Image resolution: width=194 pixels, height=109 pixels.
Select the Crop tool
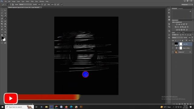point(2,16)
